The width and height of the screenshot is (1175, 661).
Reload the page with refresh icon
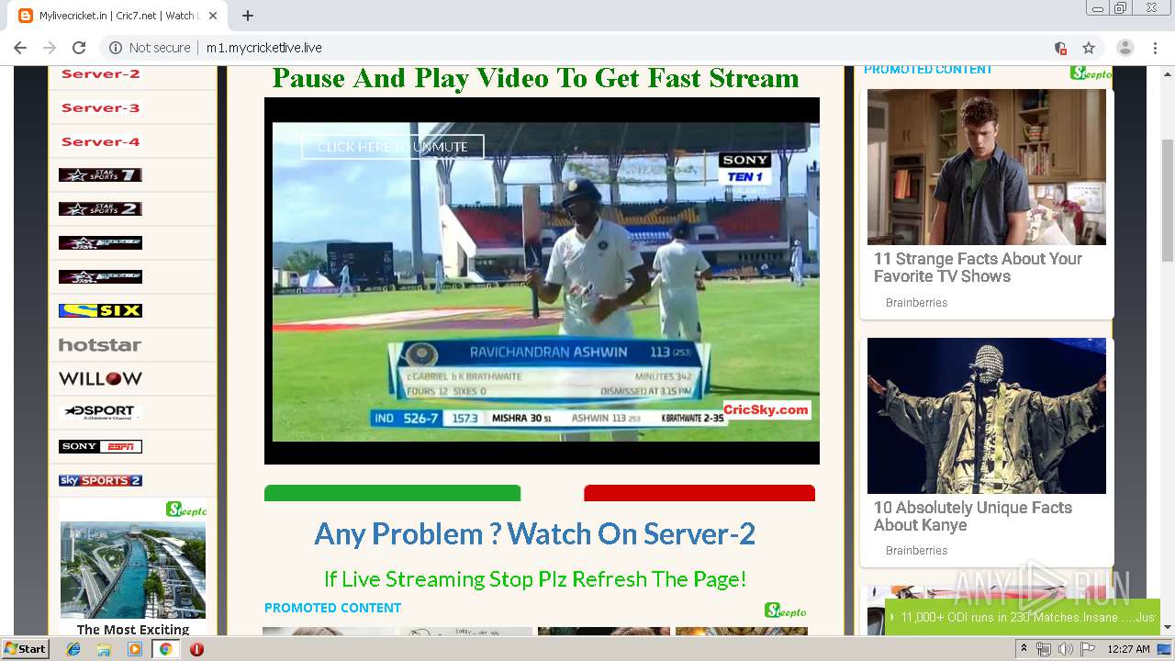pyautogui.click(x=79, y=48)
